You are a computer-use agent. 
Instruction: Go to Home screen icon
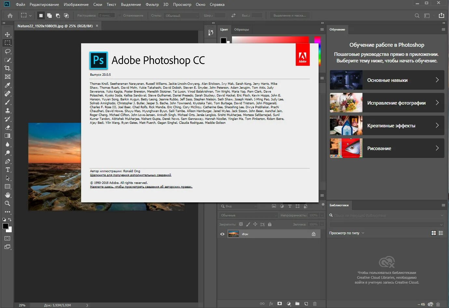[x=10, y=15]
